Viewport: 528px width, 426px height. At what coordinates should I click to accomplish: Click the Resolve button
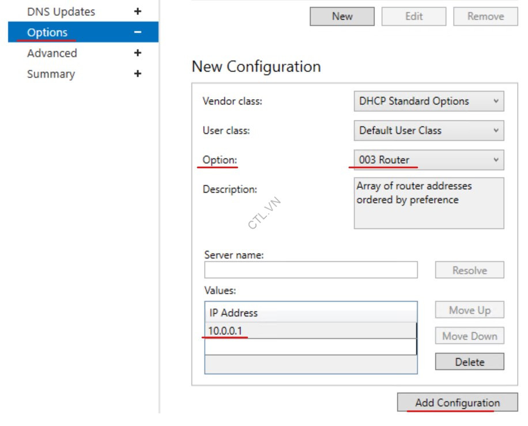470,270
